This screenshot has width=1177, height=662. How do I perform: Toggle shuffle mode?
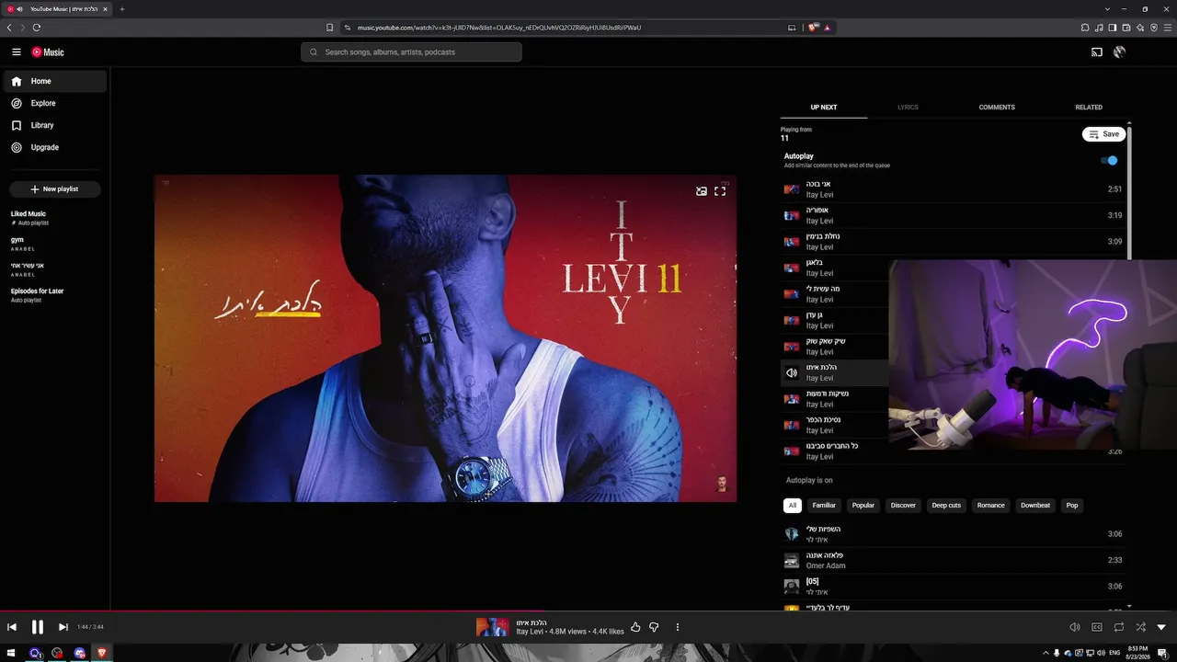click(1141, 627)
